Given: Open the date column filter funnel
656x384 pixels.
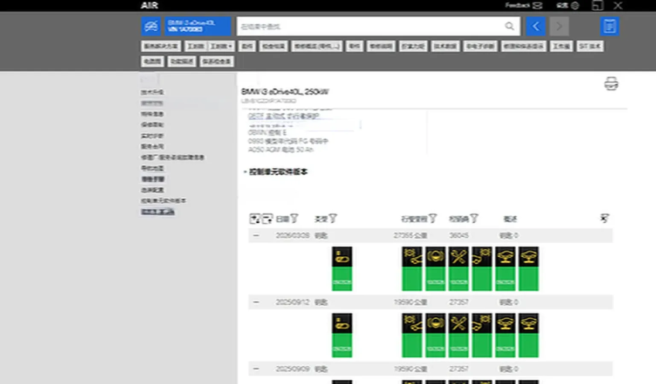Looking at the screenshot, I should pos(294,219).
